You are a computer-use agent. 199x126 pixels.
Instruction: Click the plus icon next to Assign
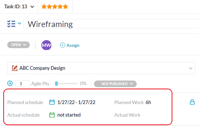[62, 45]
